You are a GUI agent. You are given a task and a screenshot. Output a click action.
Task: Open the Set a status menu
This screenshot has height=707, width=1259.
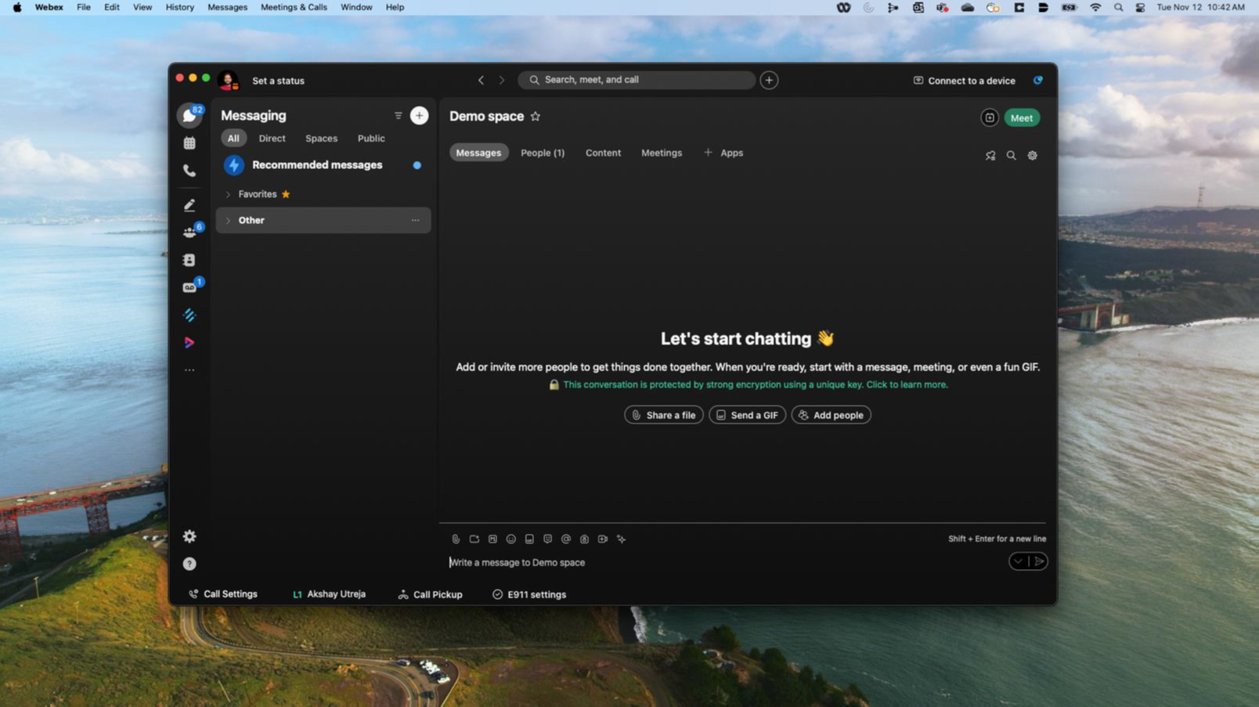pyautogui.click(x=278, y=81)
